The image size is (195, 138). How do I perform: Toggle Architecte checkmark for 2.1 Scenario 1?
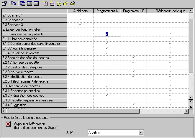pos(80,15)
